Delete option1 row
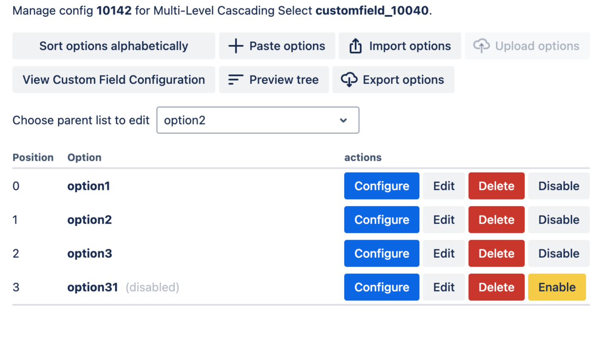 tap(496, 186)
